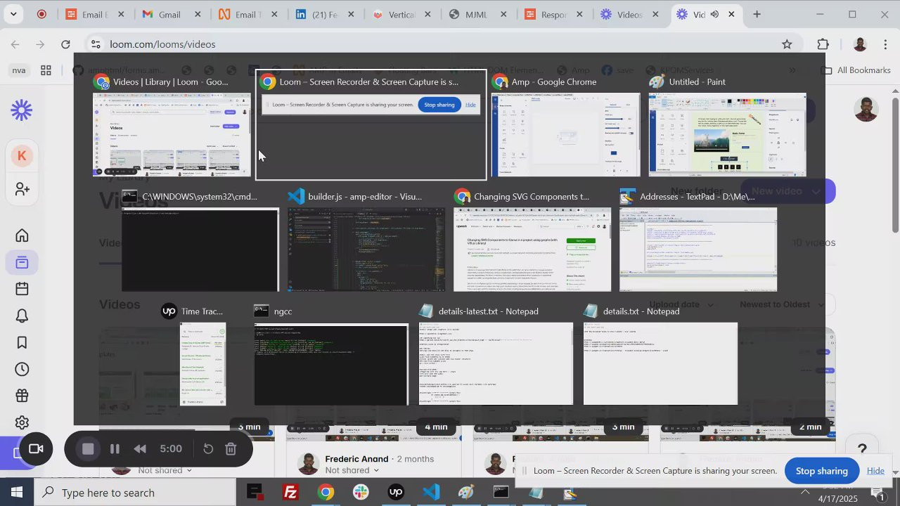Screen dimensions: 900x506
Task: Restart the Loom recording
Action: click(207, 449)
